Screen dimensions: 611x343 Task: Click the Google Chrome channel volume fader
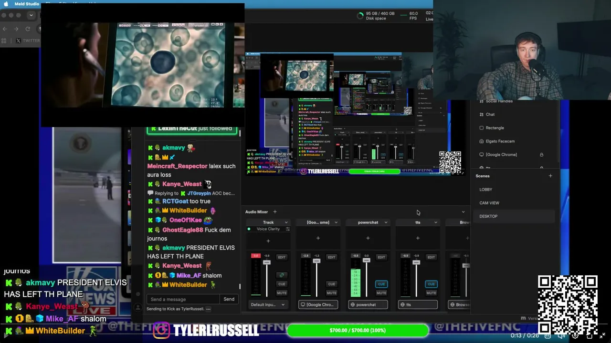click(x=316, y=261)
